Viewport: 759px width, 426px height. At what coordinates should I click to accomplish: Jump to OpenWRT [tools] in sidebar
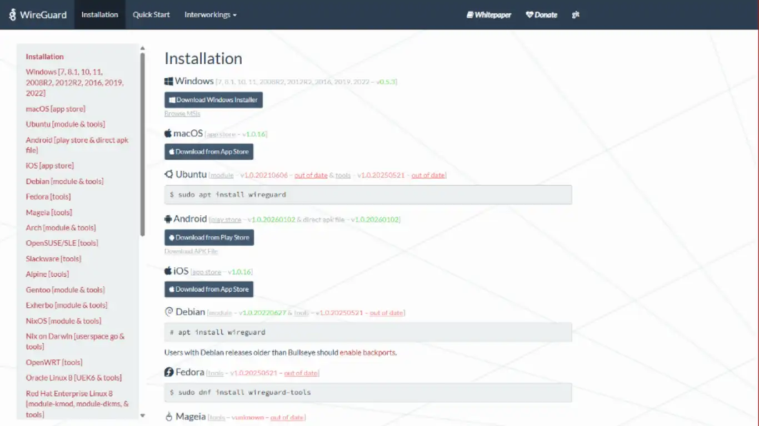point(54,362)
